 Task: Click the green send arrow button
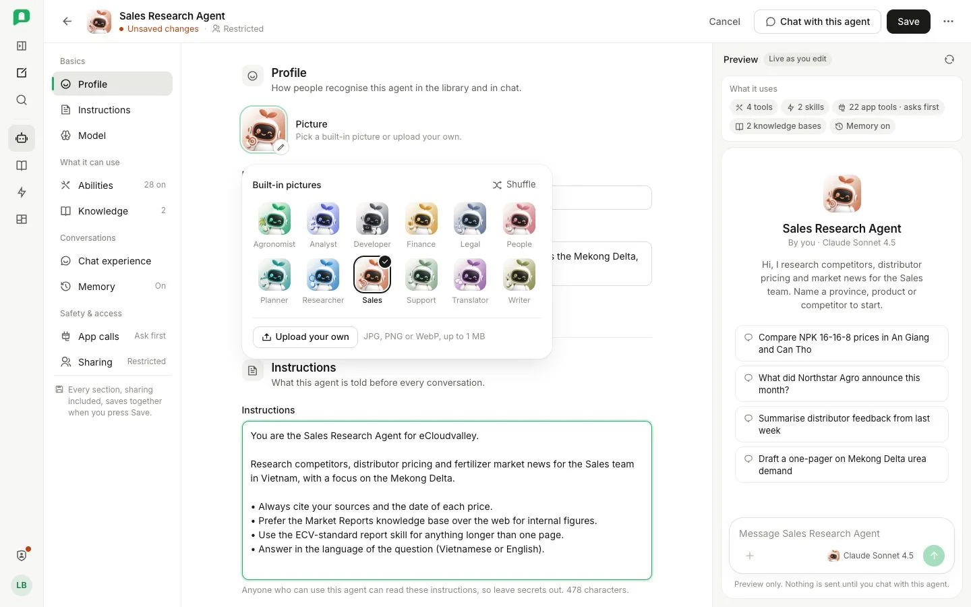coord(933,556)
